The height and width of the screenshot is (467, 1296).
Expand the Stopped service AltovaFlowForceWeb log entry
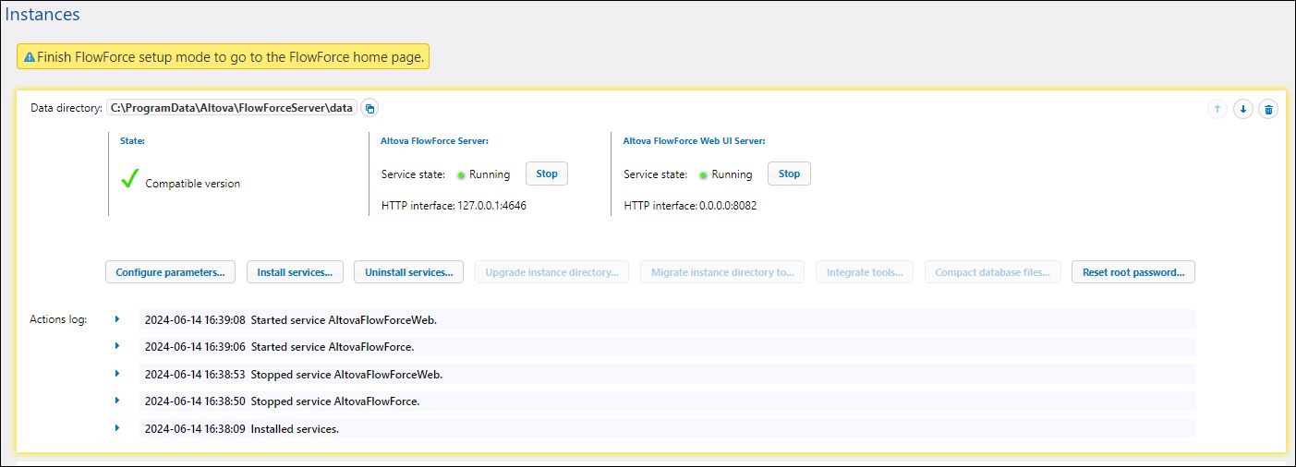coord(117,374)
